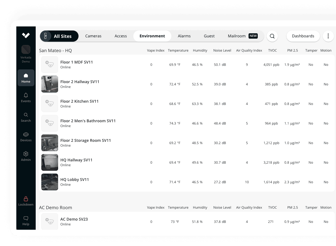Viewport: 336px width, 246px height.
Task: Activate the Lockdown padlock icon
Action: 26,201
